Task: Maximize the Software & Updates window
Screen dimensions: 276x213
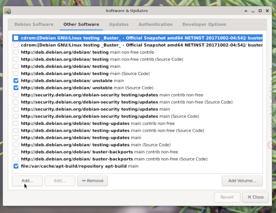Action: point(260,11)
